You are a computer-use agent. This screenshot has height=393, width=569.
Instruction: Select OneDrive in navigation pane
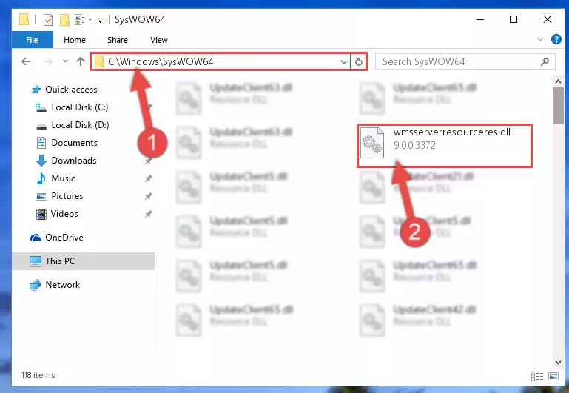click(x=64, y=238)
